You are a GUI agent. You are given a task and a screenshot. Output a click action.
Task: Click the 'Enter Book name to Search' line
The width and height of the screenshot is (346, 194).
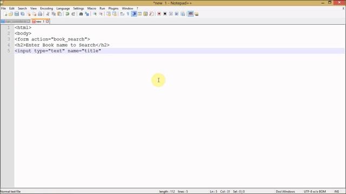(62, 45)
